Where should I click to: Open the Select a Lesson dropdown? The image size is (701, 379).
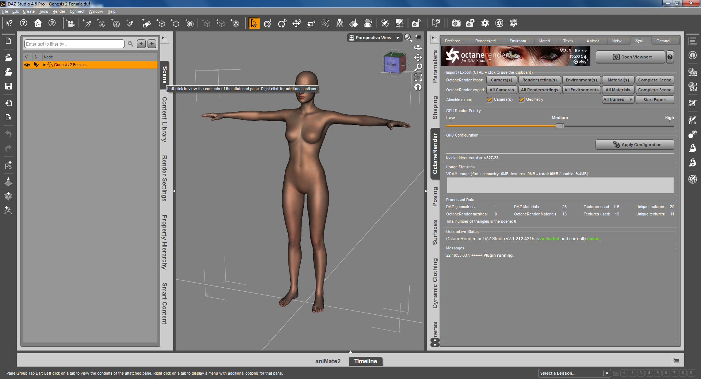pyautogui.click(x=574, y=373)
